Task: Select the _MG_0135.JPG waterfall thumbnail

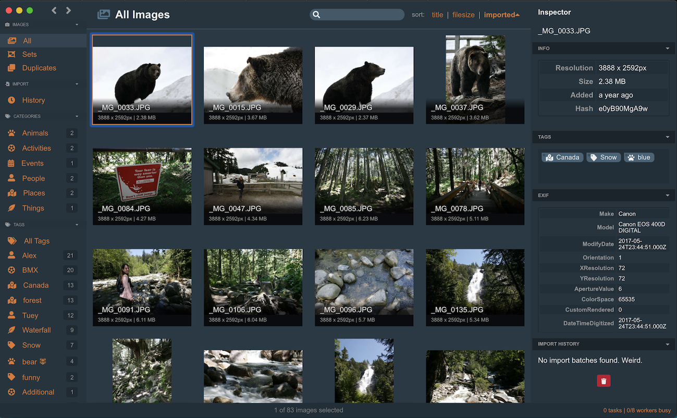Action: 475,288
